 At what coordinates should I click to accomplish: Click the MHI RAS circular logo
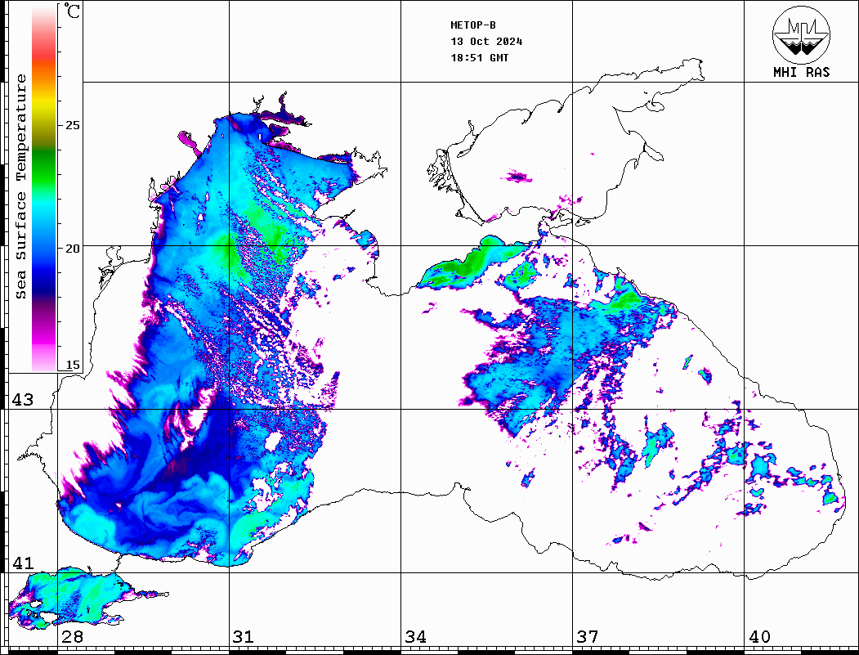802,34
